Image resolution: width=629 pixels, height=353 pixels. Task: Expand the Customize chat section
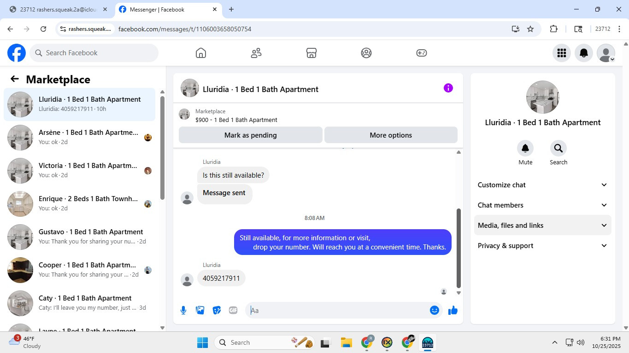pyautogui.click(x=543, y=185)
